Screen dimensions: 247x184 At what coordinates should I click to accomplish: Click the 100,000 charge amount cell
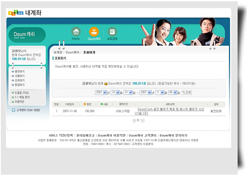point(89,111)
